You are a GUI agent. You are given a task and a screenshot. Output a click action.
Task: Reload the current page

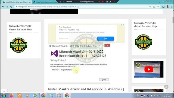pos(11,7)
